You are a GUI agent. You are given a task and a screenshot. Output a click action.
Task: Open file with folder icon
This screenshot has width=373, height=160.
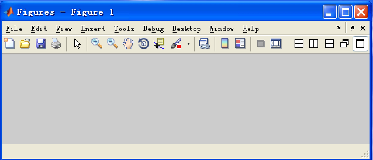[x=25, y=44]
